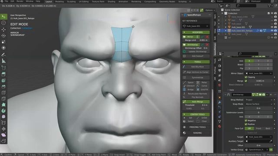Adjust Auto Merge Threshold slider
The height and width of the screenshot is (156, 278).
pos(196,105)
